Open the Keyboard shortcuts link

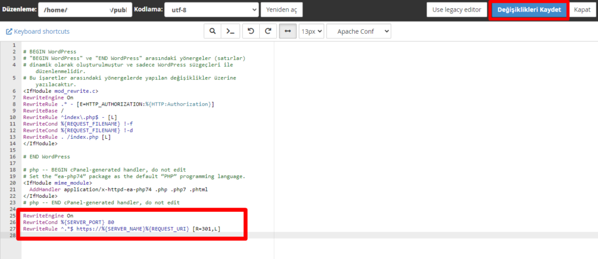click(37, 32)
